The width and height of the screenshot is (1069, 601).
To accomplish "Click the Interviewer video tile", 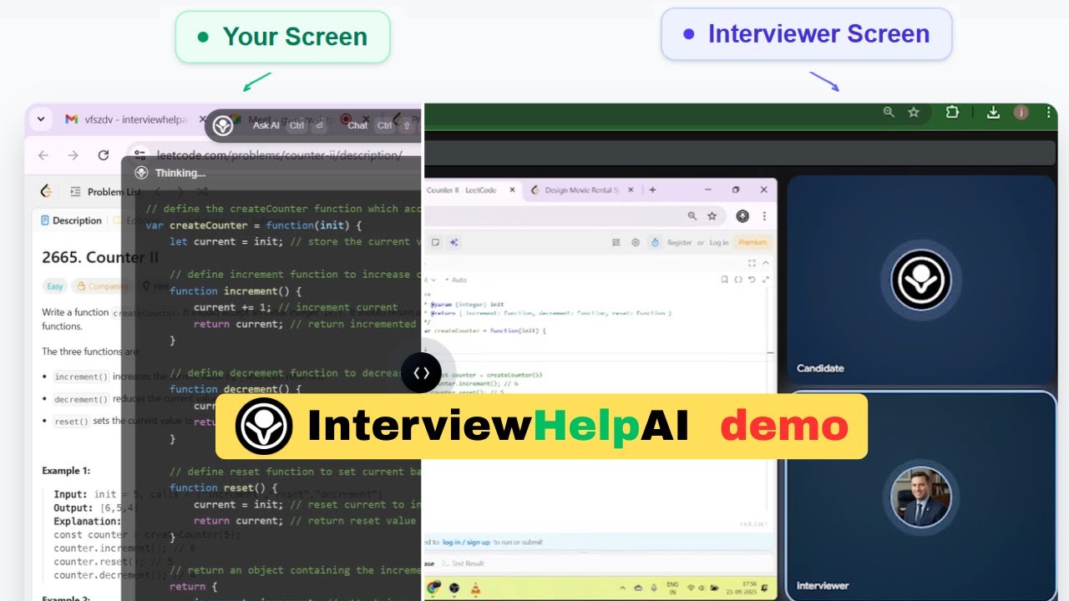I will [x=922, y=495].
